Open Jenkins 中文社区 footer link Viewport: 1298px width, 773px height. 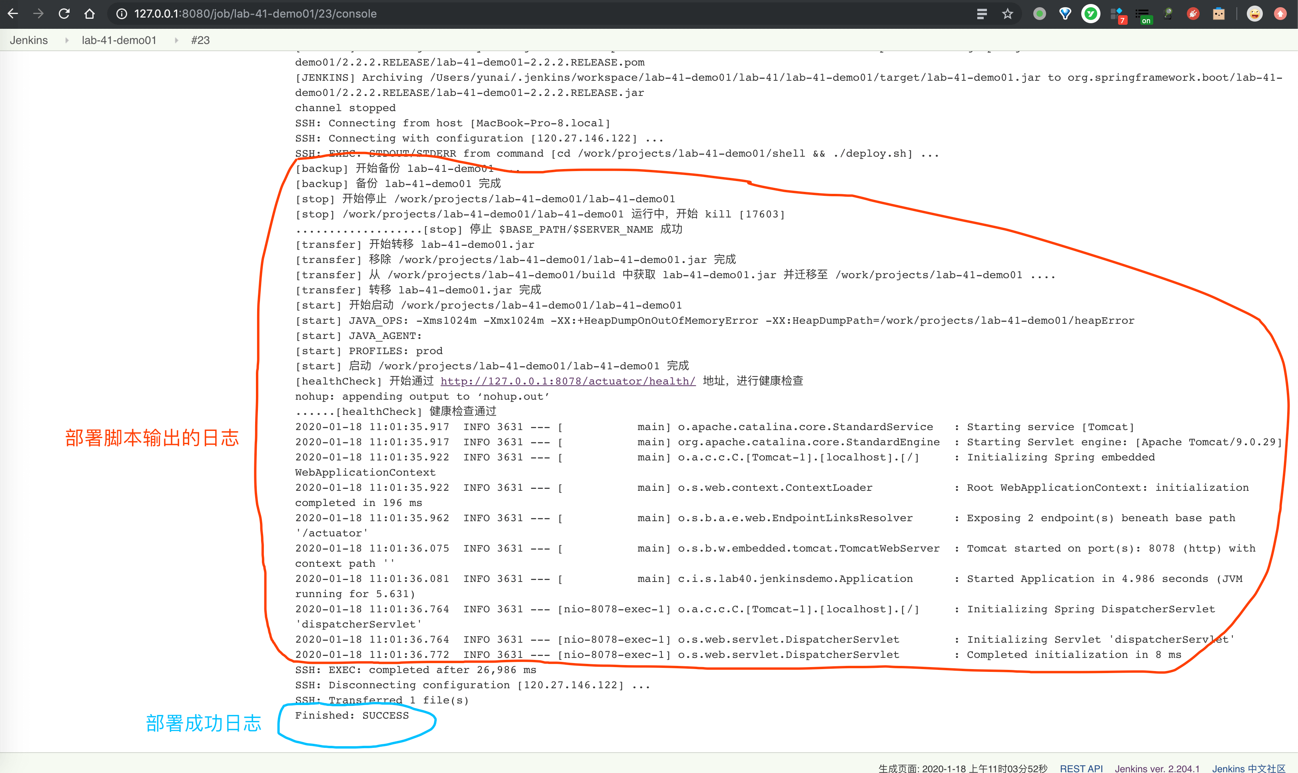coord(1248,768)
